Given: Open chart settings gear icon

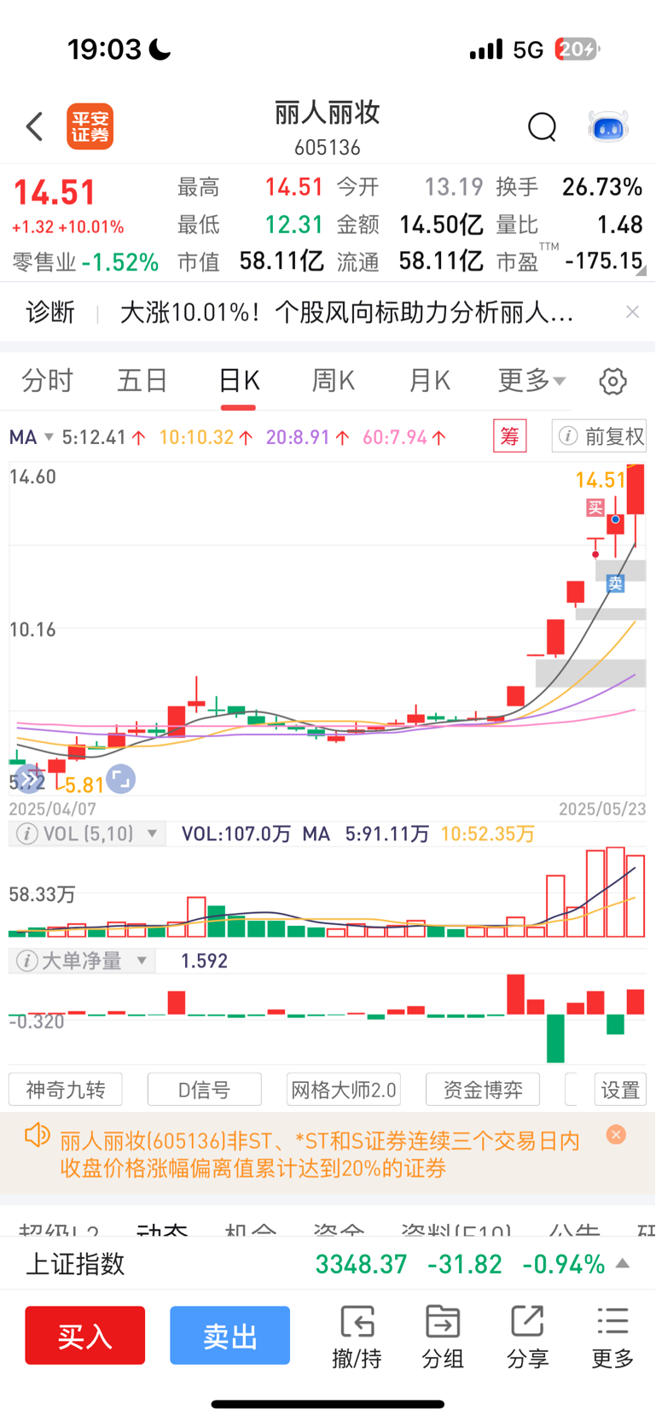Looking at the screenshot, I should (x=612, y=381).
